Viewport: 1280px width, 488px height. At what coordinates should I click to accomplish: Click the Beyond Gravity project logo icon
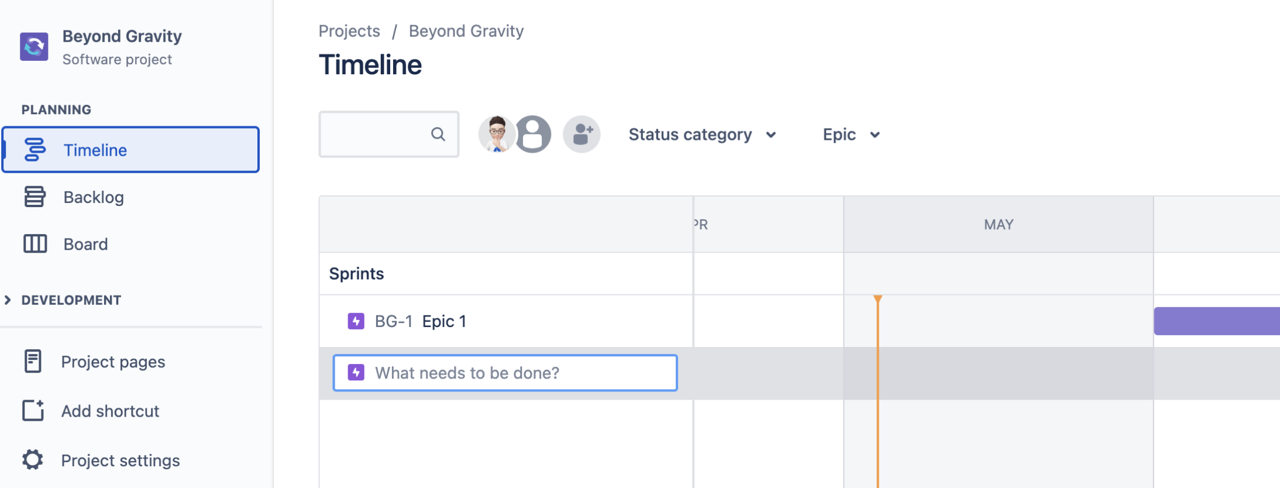pos(34,47)
